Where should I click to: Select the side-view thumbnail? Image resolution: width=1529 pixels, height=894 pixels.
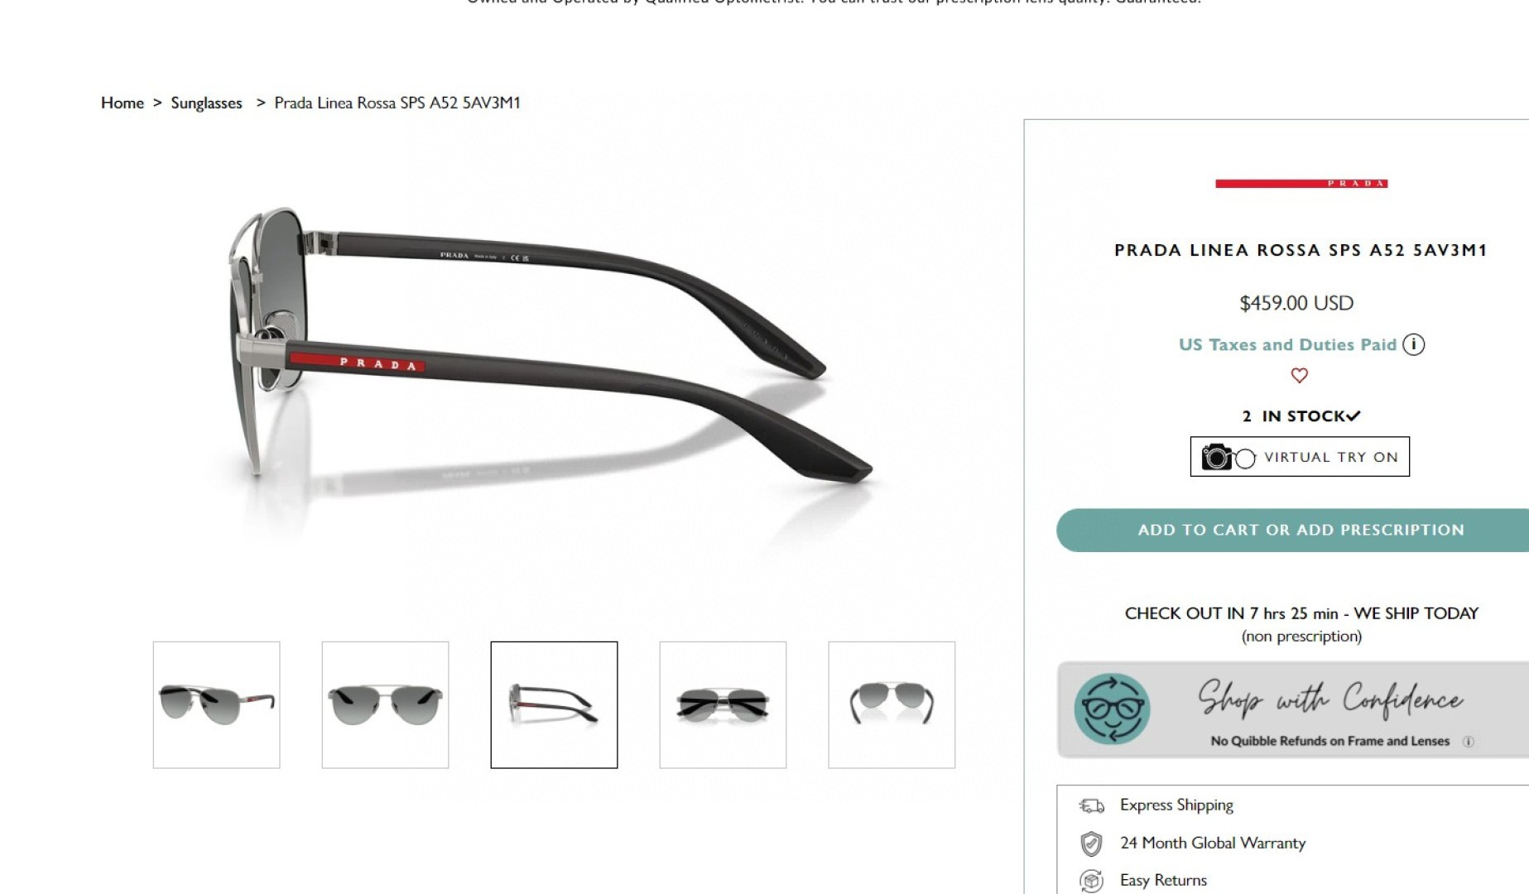coord(554,704)
